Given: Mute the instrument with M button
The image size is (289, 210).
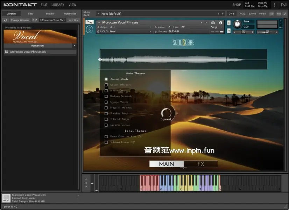Looking at the screenshot, I should [x=229, y=31].
